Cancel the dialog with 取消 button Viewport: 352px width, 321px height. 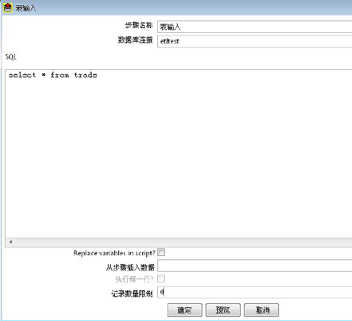click(x=261, y=310)
